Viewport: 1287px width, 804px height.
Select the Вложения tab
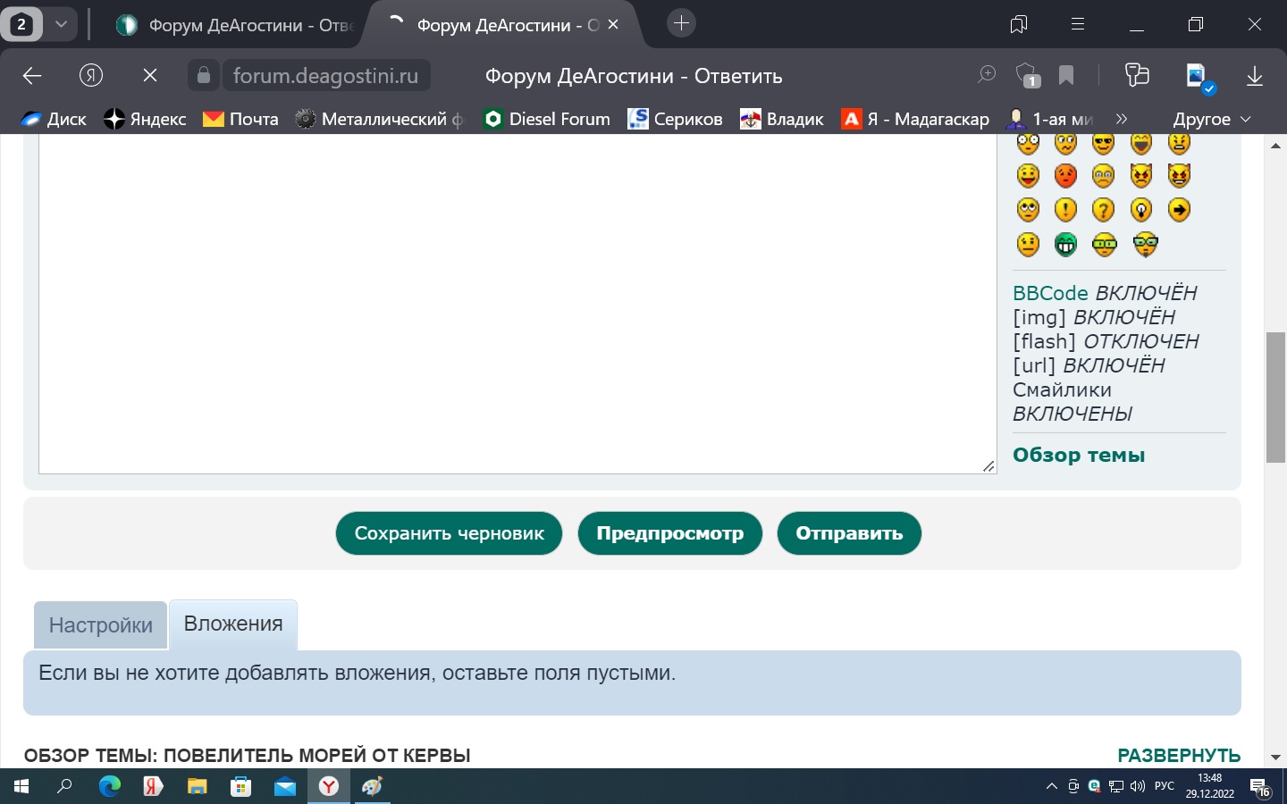tap(233, 624)
